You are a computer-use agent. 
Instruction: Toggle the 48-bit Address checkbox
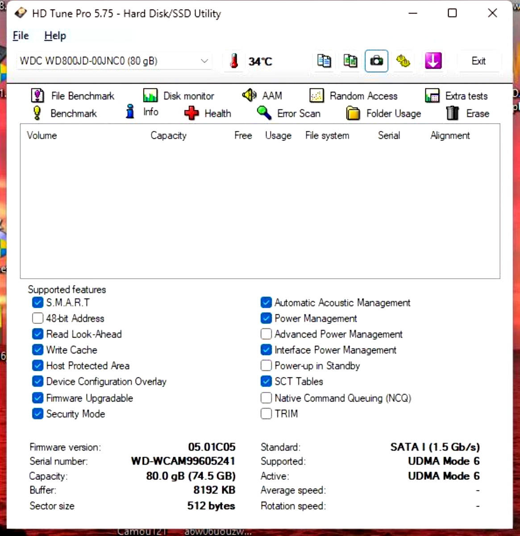(37, 318)
